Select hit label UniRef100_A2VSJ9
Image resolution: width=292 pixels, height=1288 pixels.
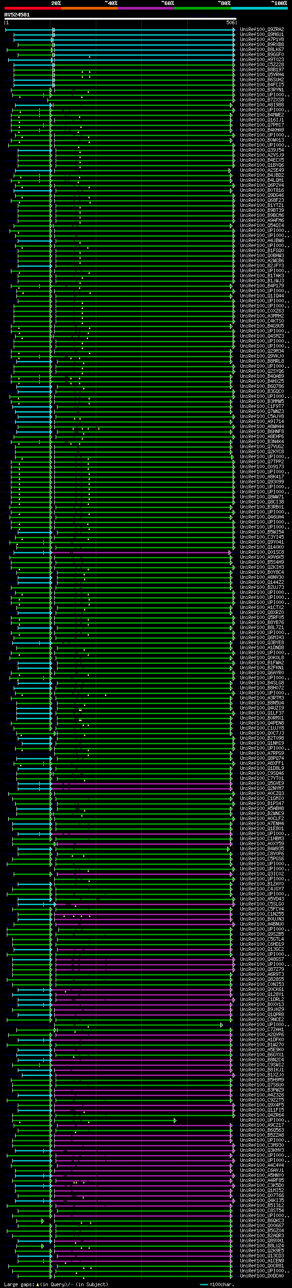[x=262, y=155]
